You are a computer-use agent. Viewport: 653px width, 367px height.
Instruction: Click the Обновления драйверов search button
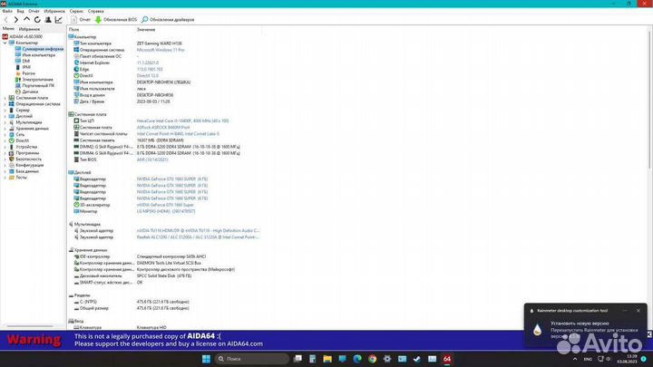pos(168,20)
